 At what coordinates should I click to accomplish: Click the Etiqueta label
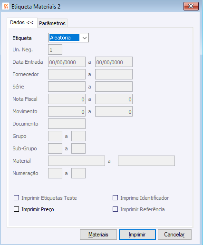click(22, 38)
